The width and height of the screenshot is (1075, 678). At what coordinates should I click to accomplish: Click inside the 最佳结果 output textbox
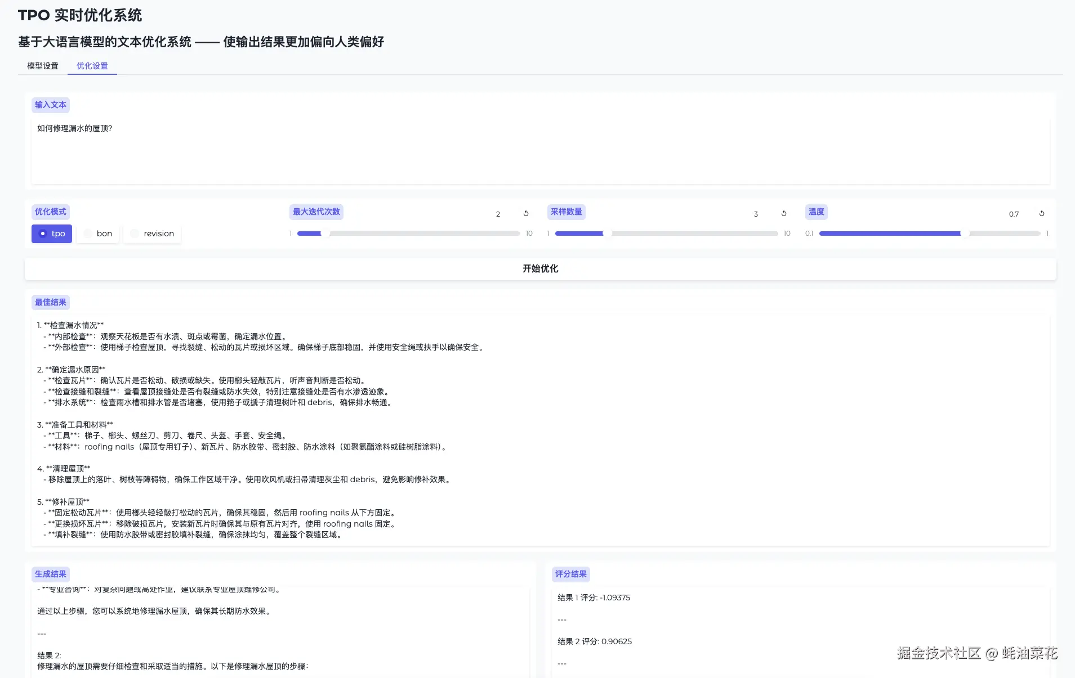541,430
